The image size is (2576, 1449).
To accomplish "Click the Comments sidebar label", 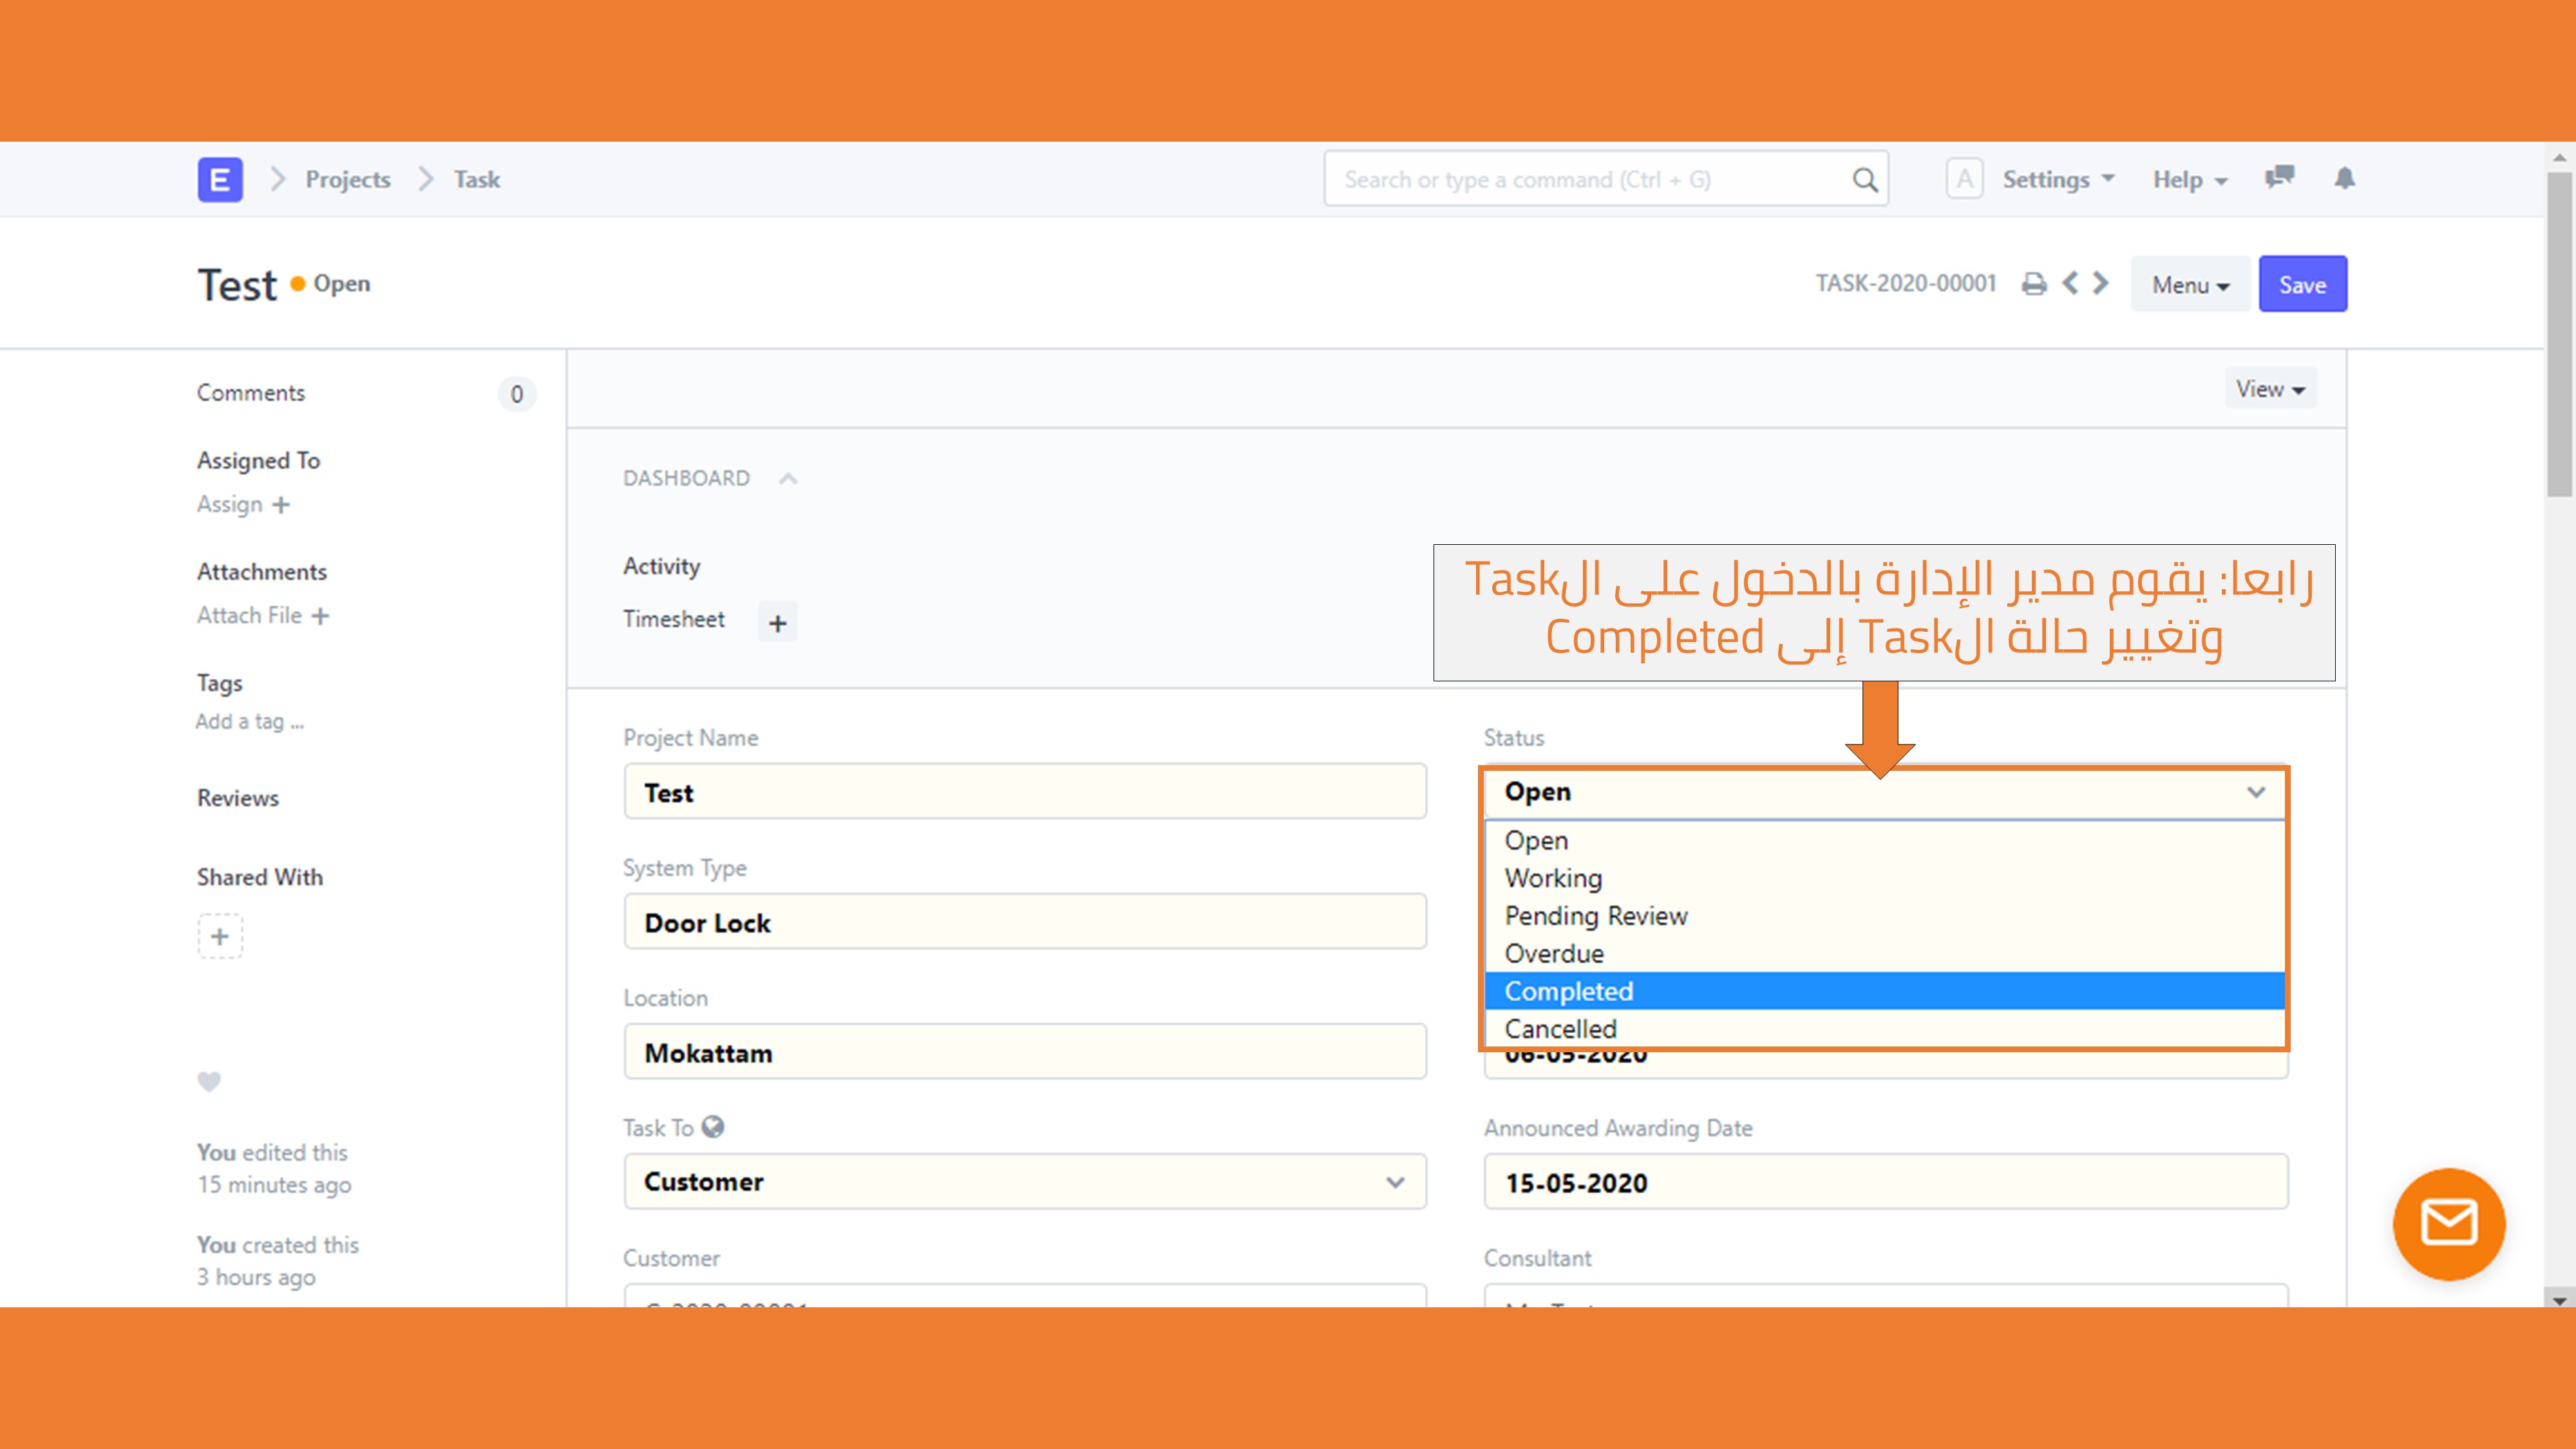I will point(251,393).
